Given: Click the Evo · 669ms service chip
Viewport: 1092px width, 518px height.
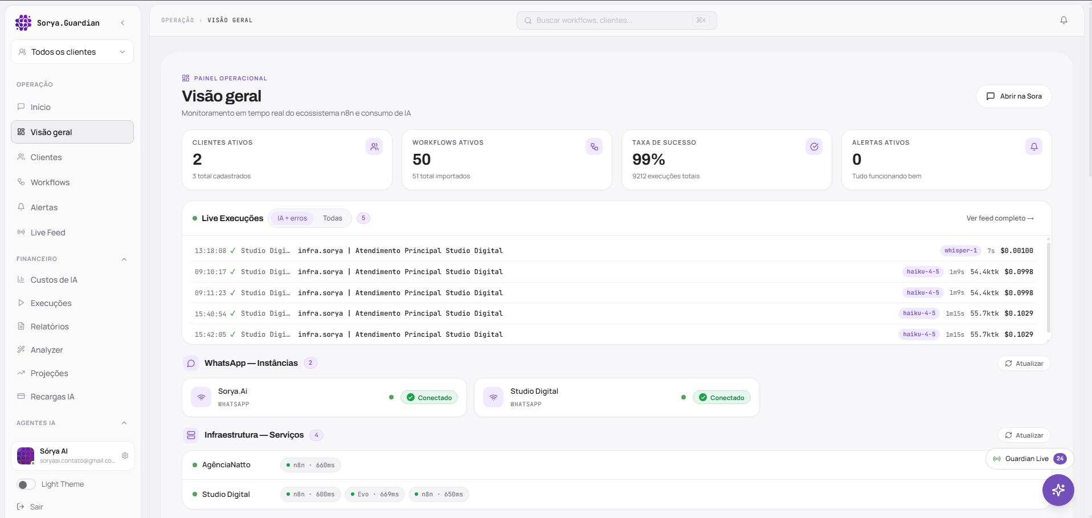Looking at the screenshot, I should tap(375, 494).
